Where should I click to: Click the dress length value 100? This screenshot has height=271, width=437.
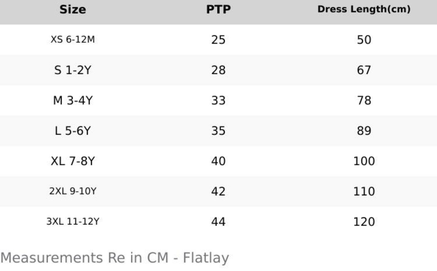tap(364, 161)
